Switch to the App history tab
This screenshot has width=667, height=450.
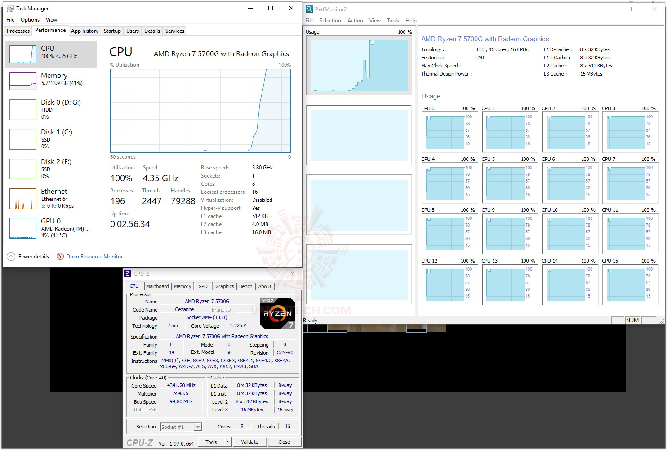[x=84, y=31]
